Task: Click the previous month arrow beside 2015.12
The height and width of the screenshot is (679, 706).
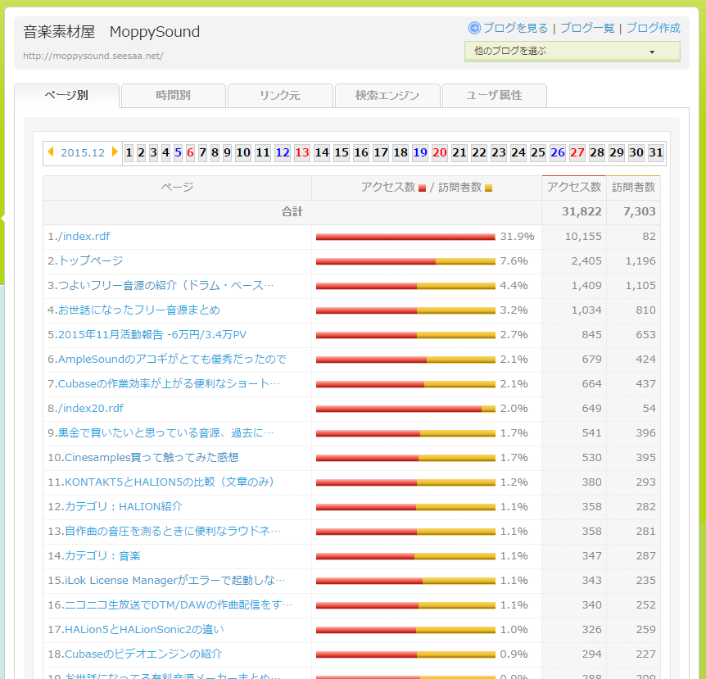Action: click(51, 152)
